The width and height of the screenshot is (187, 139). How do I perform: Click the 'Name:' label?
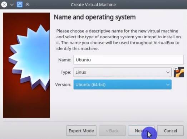pos(65,60)
